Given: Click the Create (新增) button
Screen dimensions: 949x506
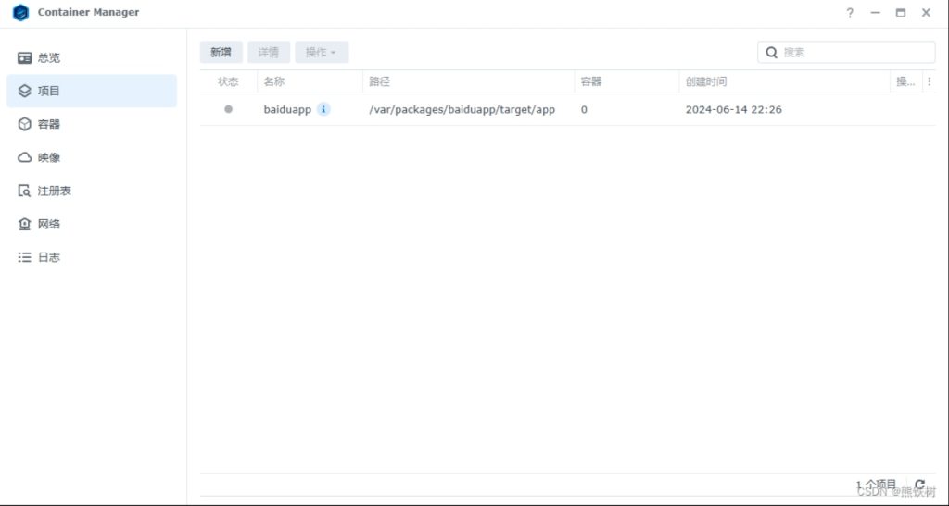Looking at the screenshot, I should (x=221, y=53).
